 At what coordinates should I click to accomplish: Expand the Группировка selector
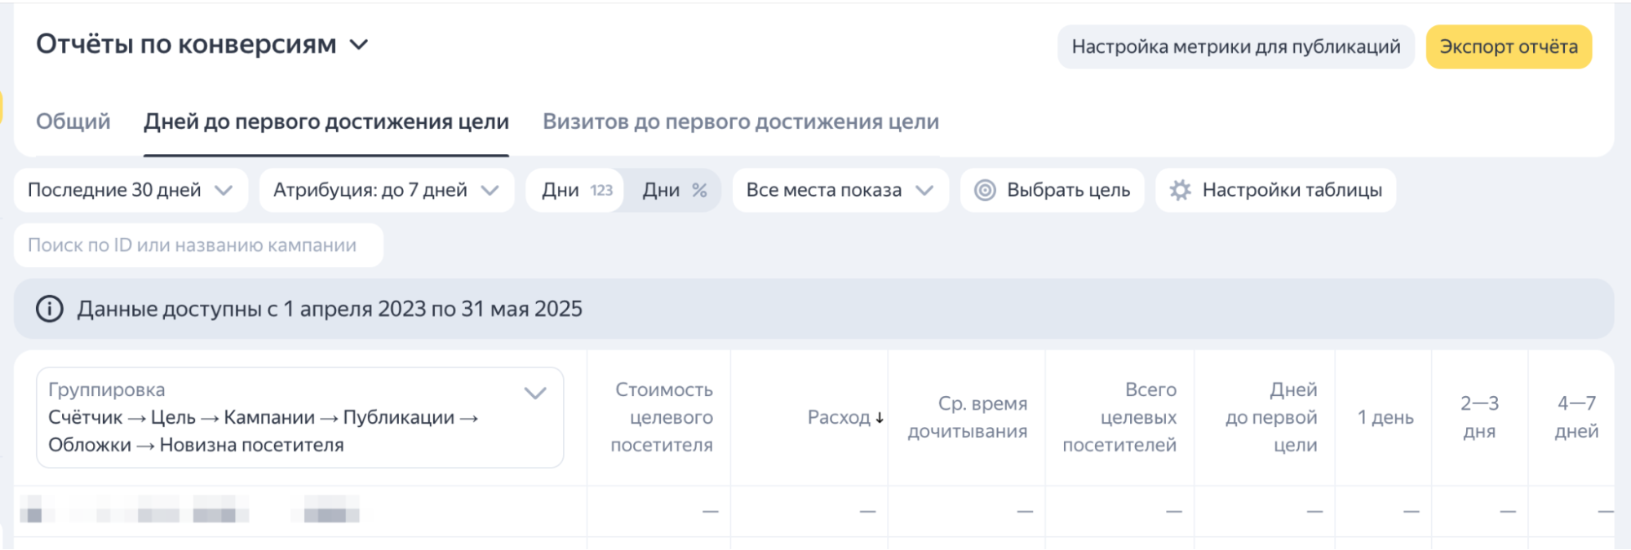(x=535, y=394)
